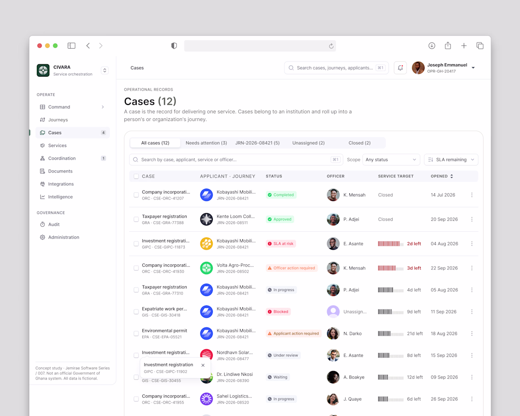Viewport: 520px width, 416px height.
Task: Toggle the browser sidebar panel icon
Action: pos(71,46)
